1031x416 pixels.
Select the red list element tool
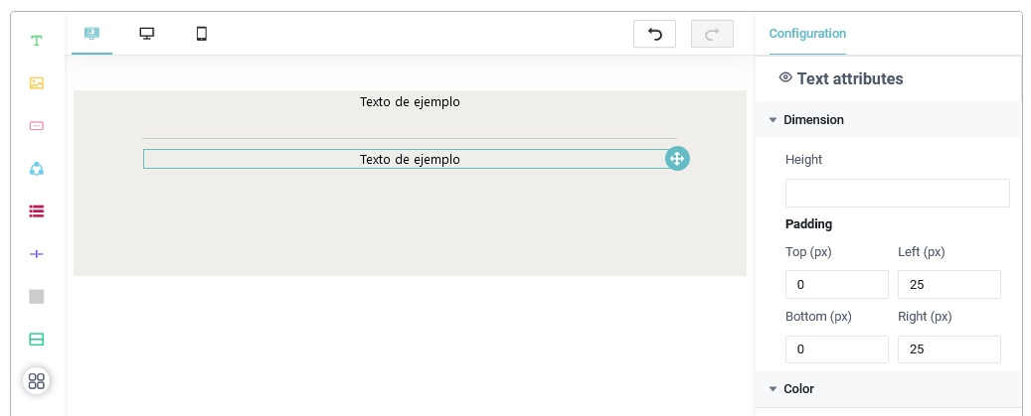[37, 211]
